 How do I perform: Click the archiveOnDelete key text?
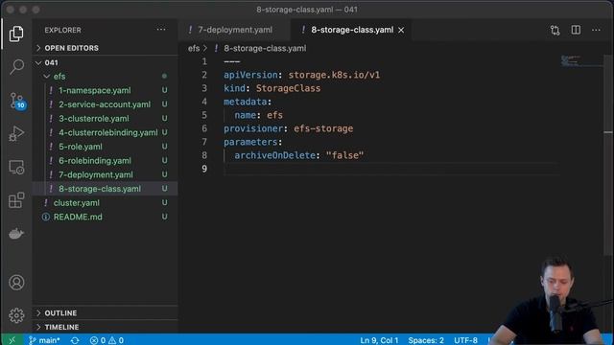(275, 155)
